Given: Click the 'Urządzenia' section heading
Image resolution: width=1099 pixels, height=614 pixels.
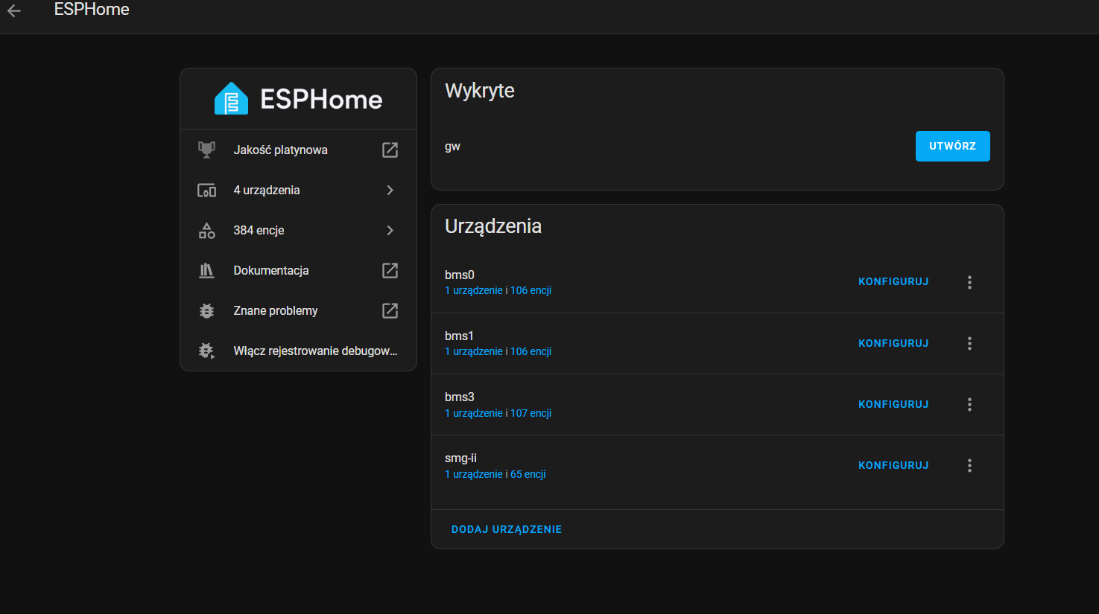Looking at the screenshot, I should [x=493, y=226].
